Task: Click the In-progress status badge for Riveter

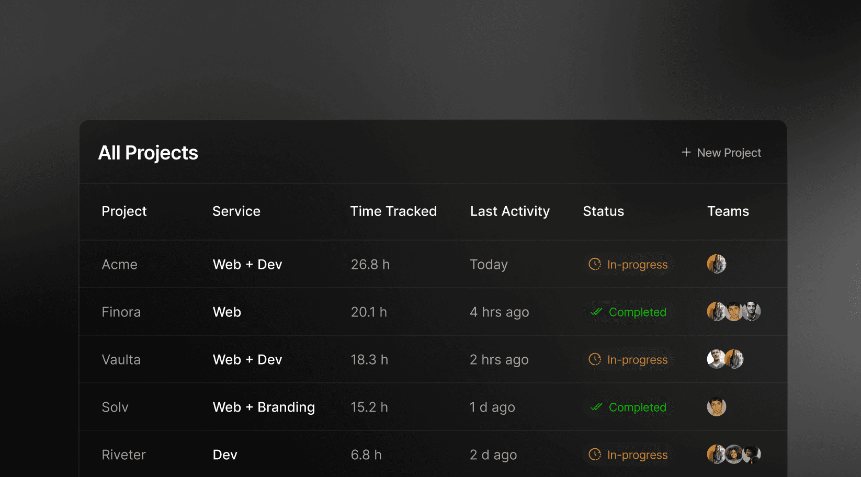Action: click(628, 455)
